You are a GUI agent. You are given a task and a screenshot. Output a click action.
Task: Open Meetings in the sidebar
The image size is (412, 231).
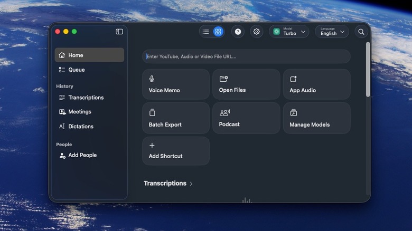[x=89, y=112]
